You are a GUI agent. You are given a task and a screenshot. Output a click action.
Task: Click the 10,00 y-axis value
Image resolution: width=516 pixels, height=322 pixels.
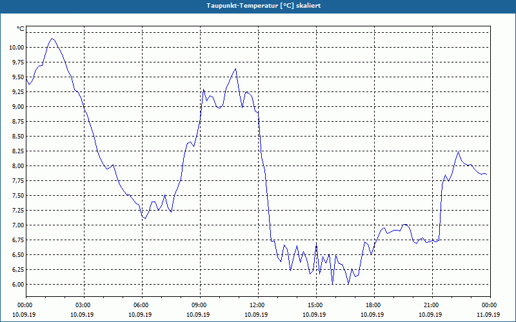pyautogui.click(x=16, y=47)
